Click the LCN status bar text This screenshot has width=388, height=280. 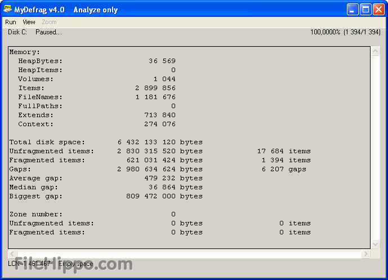coord(29,264)
